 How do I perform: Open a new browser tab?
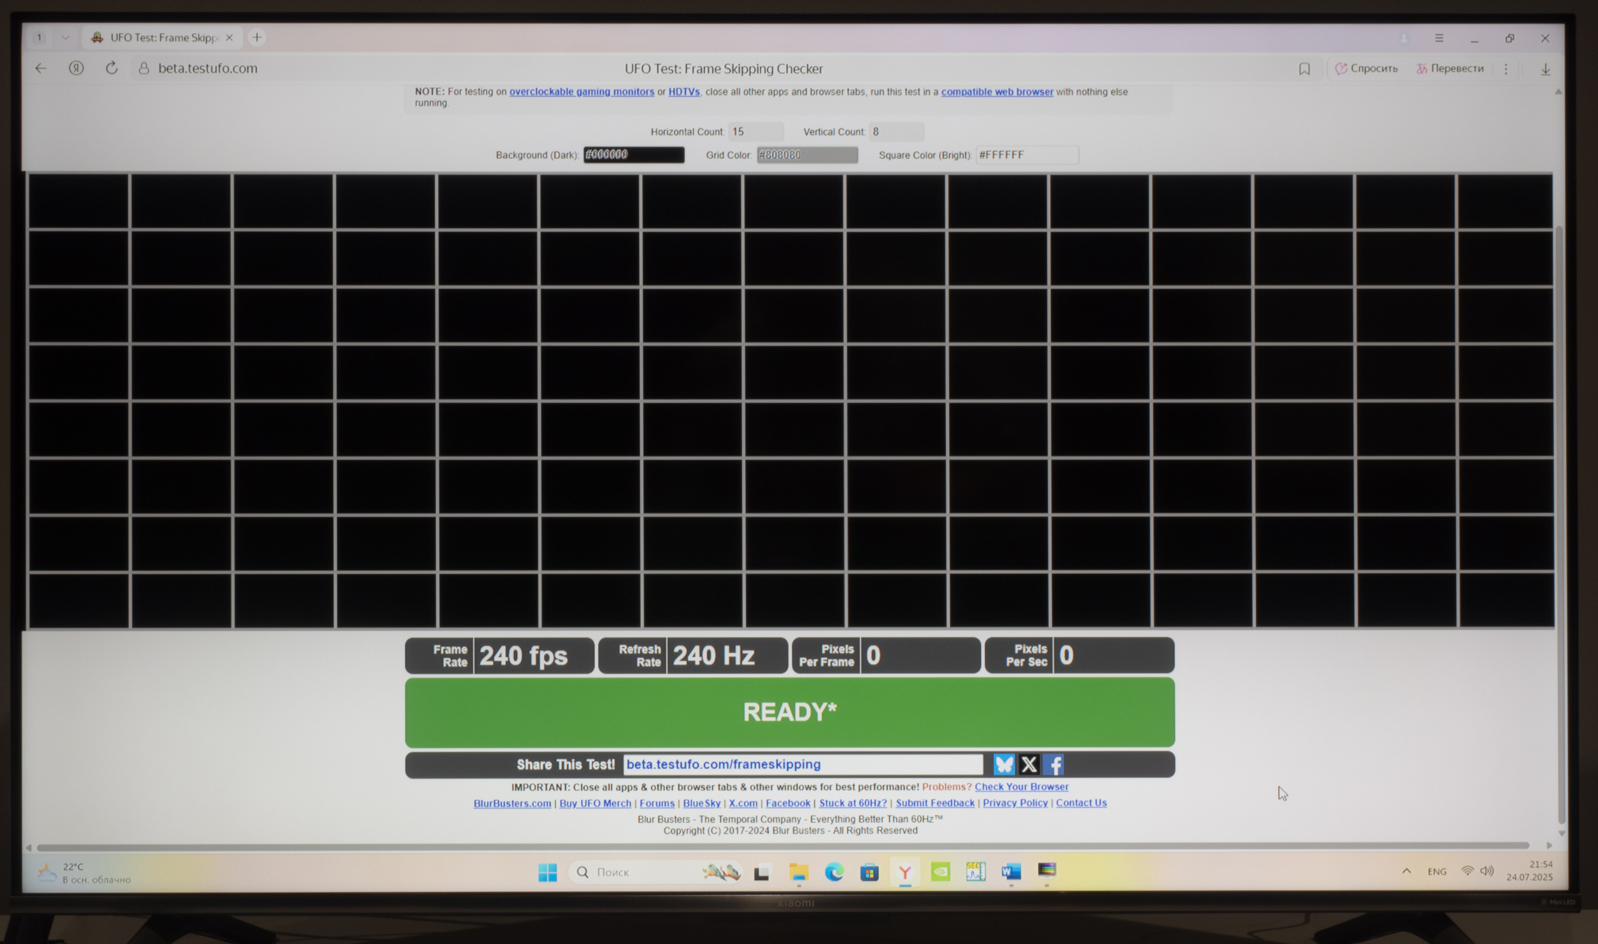click(257, 38)
